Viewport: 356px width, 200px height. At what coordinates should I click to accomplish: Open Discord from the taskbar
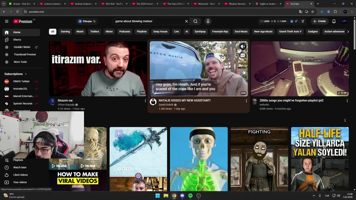point(182,196)
